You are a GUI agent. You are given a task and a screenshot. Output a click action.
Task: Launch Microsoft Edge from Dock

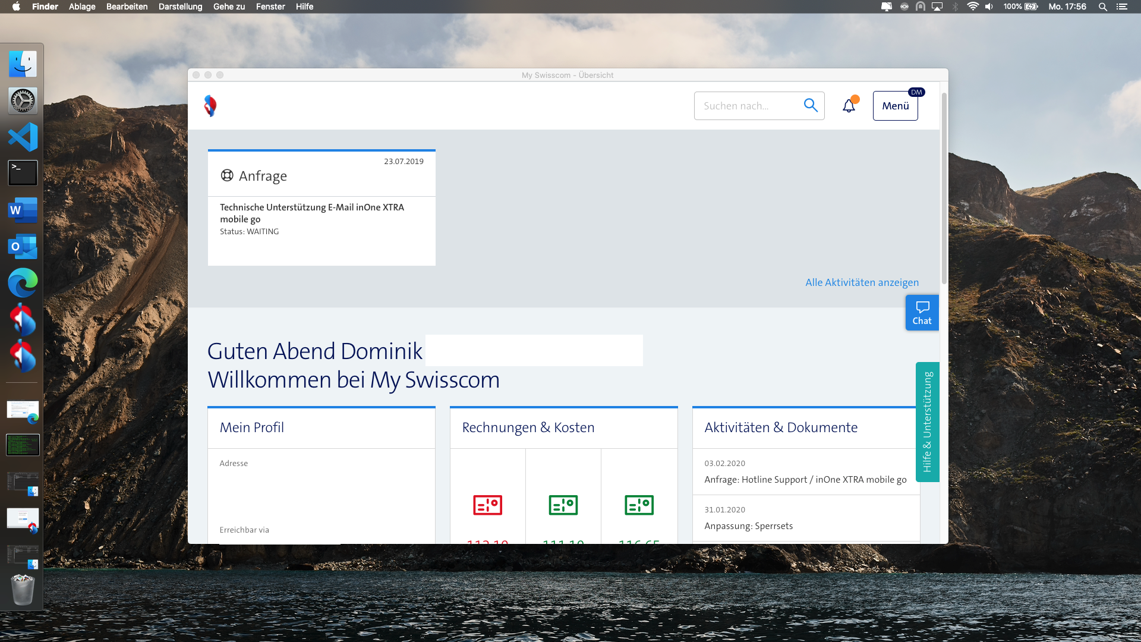23,283
